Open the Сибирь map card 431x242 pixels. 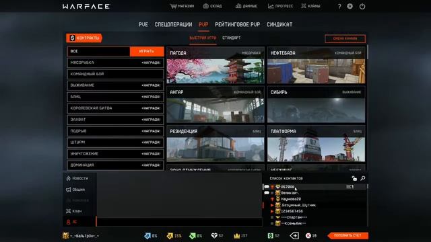tap(317, 105)
